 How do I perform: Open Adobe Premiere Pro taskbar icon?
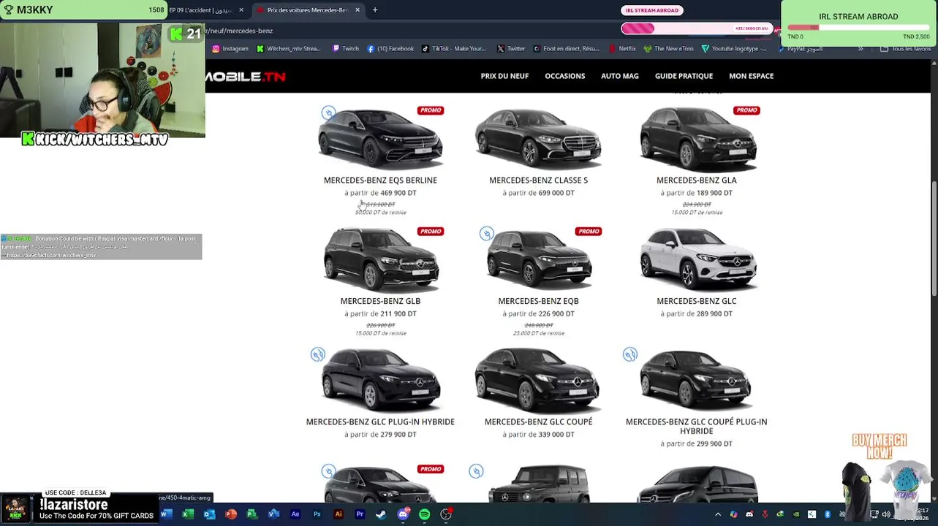pos(360,514)
